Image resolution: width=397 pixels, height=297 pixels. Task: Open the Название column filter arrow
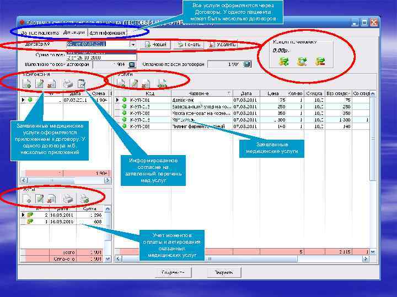point(229,94)
